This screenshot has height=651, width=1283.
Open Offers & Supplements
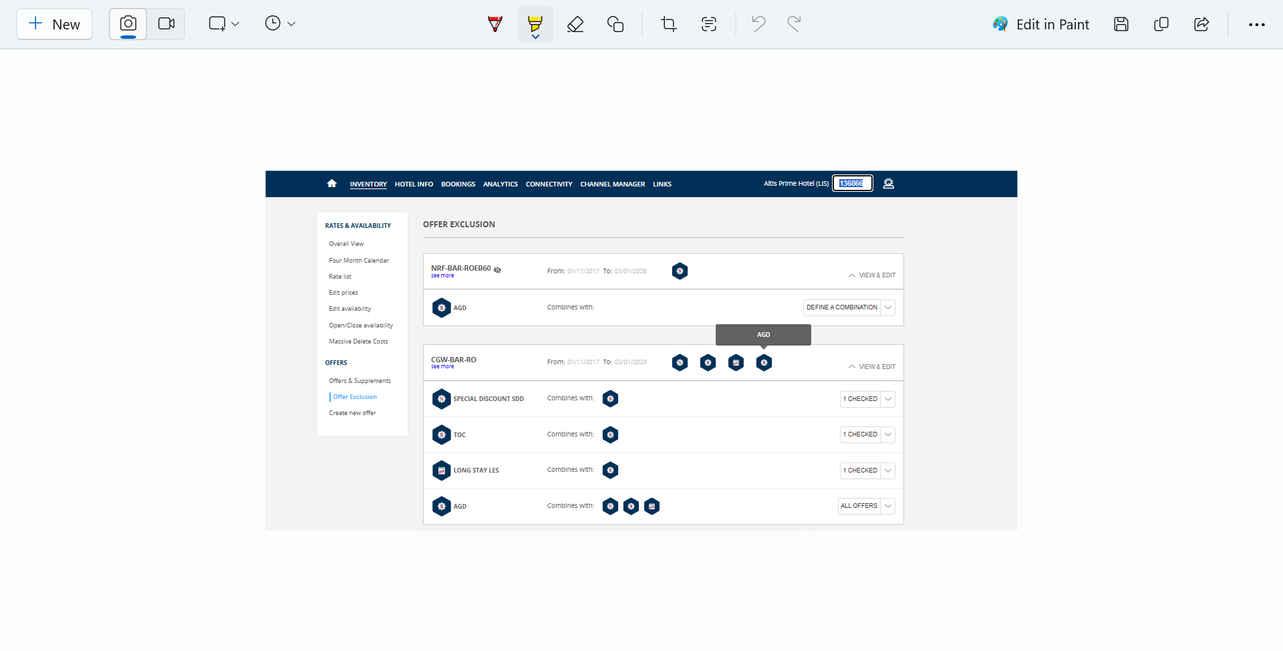360,381
